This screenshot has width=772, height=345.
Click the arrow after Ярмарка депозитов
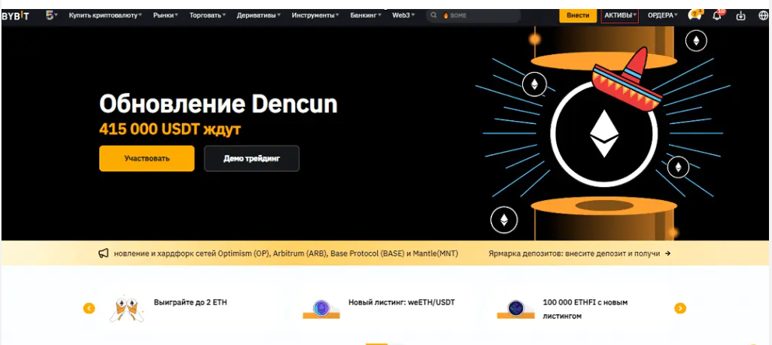tap(667, 253)
